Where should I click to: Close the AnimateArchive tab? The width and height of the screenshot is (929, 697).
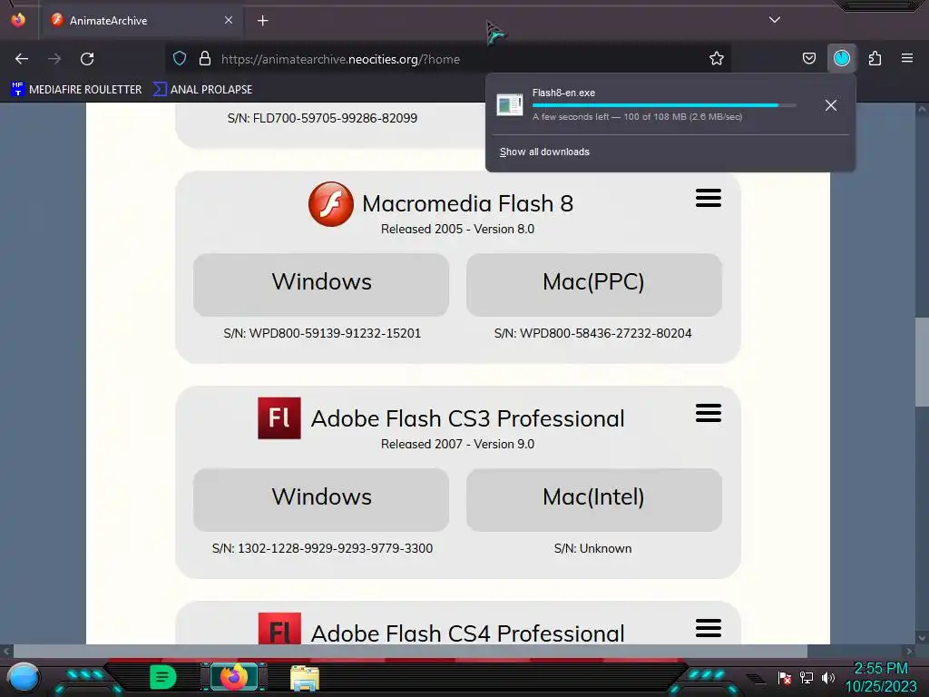pyautogui.click(x=229, y=20)
